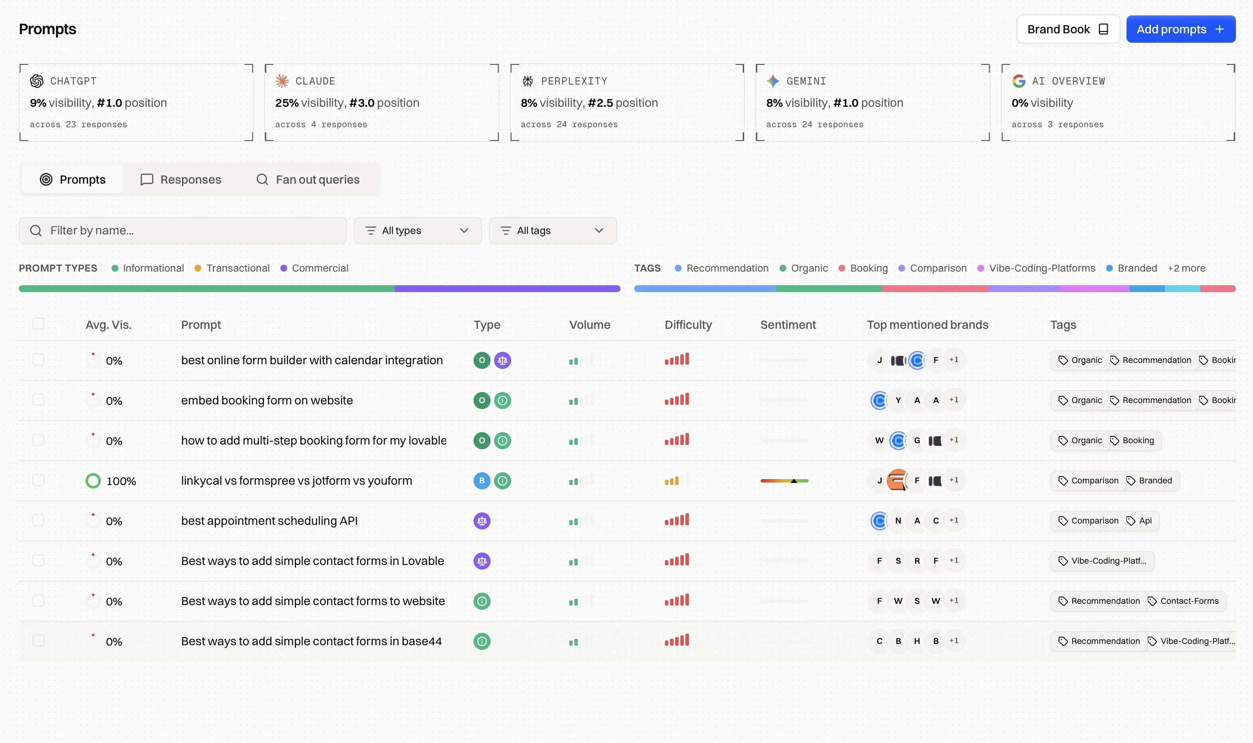Click the Vibe-Coding-Platf... tag in Lovable row
This screenshot has width=1253, height=743.
tap(1102, 561)
